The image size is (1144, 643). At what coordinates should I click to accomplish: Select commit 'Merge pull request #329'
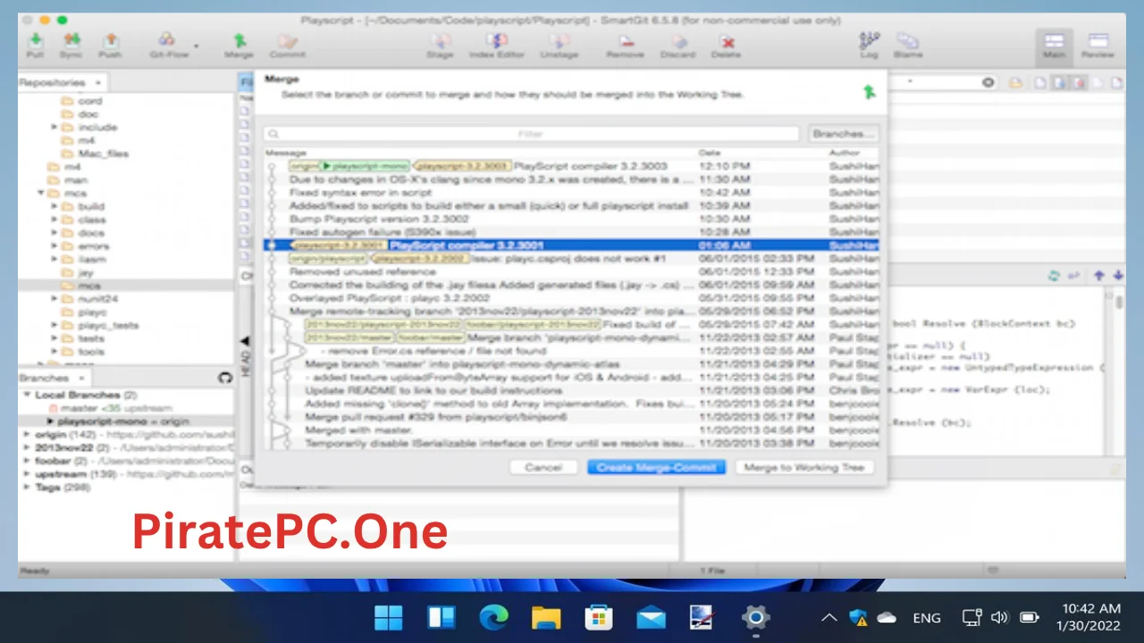pyautogui.click(x=571, y=417)
